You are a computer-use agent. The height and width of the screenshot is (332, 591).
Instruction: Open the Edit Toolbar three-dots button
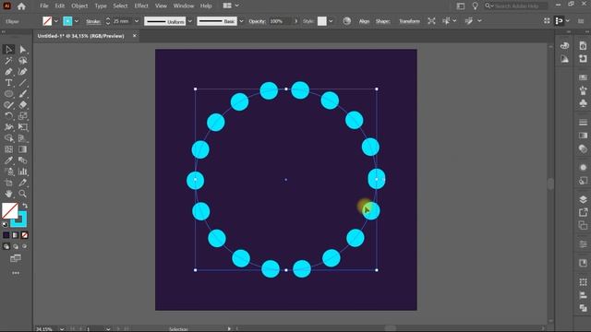coord(16,273)
